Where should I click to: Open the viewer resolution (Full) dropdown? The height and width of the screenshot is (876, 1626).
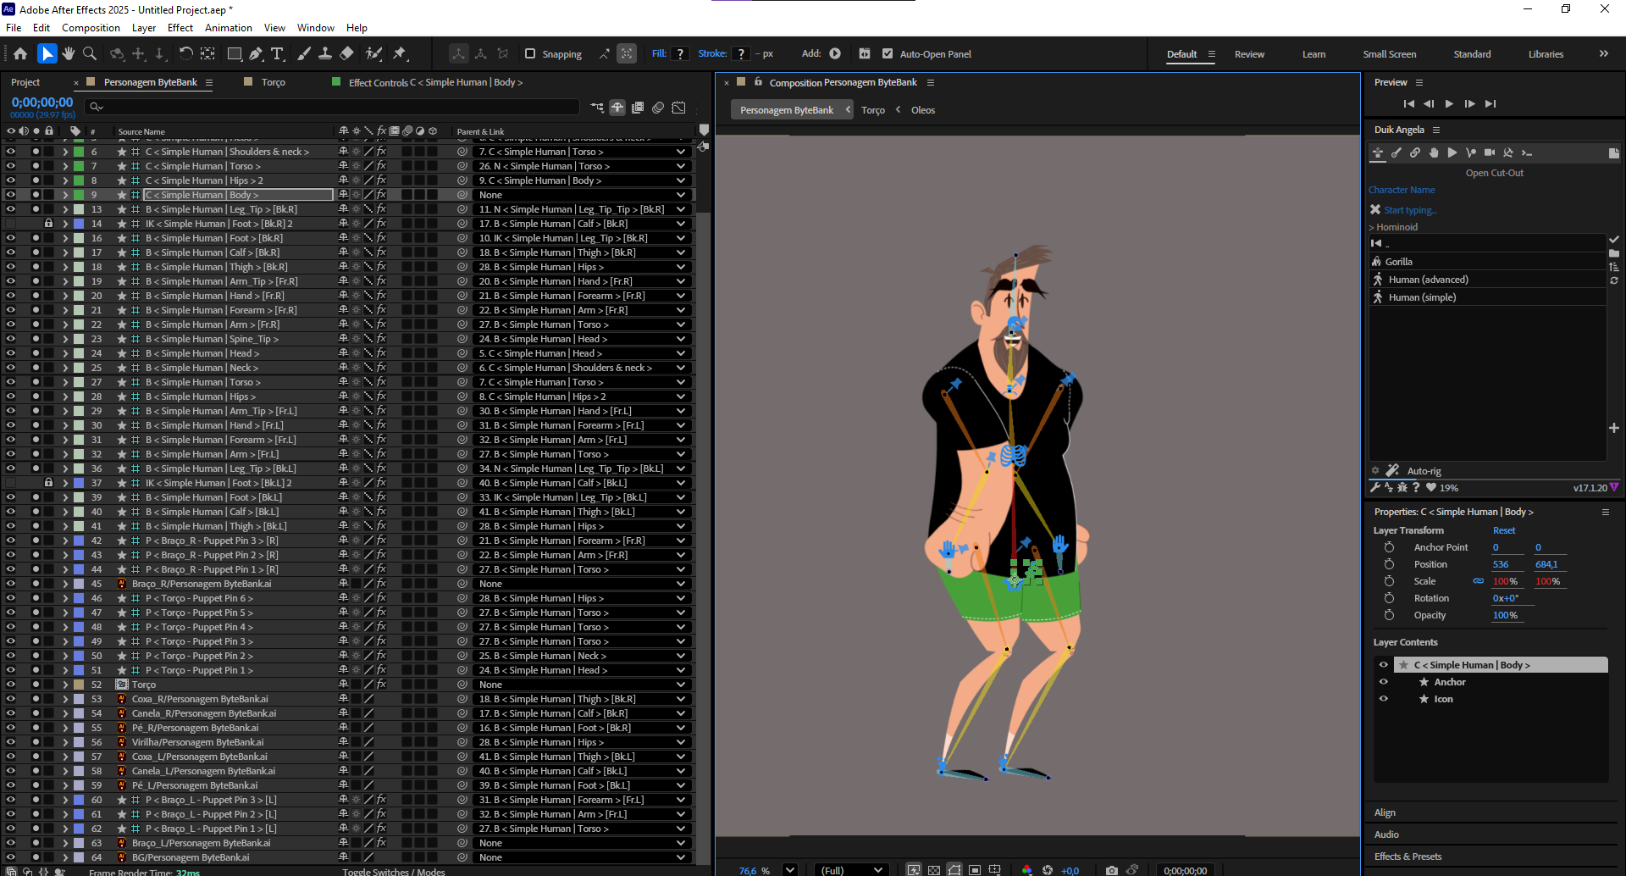pyautogui.click(x=852, y=870)
